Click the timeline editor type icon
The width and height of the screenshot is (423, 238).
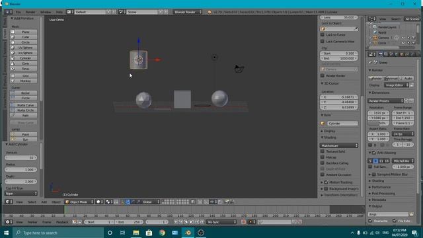pyautogui.click(x=9, y=222)
